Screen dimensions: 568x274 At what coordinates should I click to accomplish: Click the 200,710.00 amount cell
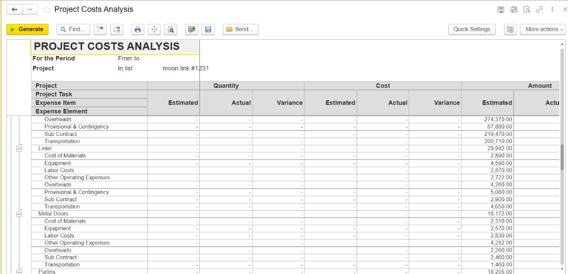click(x=488, y=141)
